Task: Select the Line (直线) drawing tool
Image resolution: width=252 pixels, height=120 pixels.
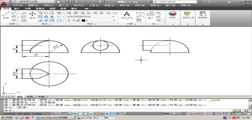Action: pos(5,15)
